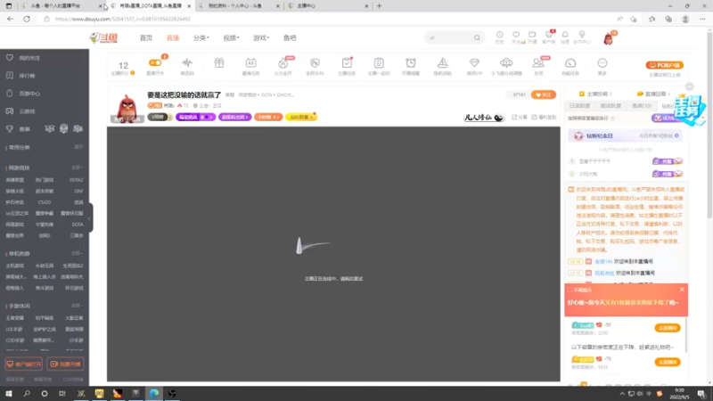The width and height of the screenshot is (713, 401).
Task: Open Windows Start menu
Action: [9, 394]
